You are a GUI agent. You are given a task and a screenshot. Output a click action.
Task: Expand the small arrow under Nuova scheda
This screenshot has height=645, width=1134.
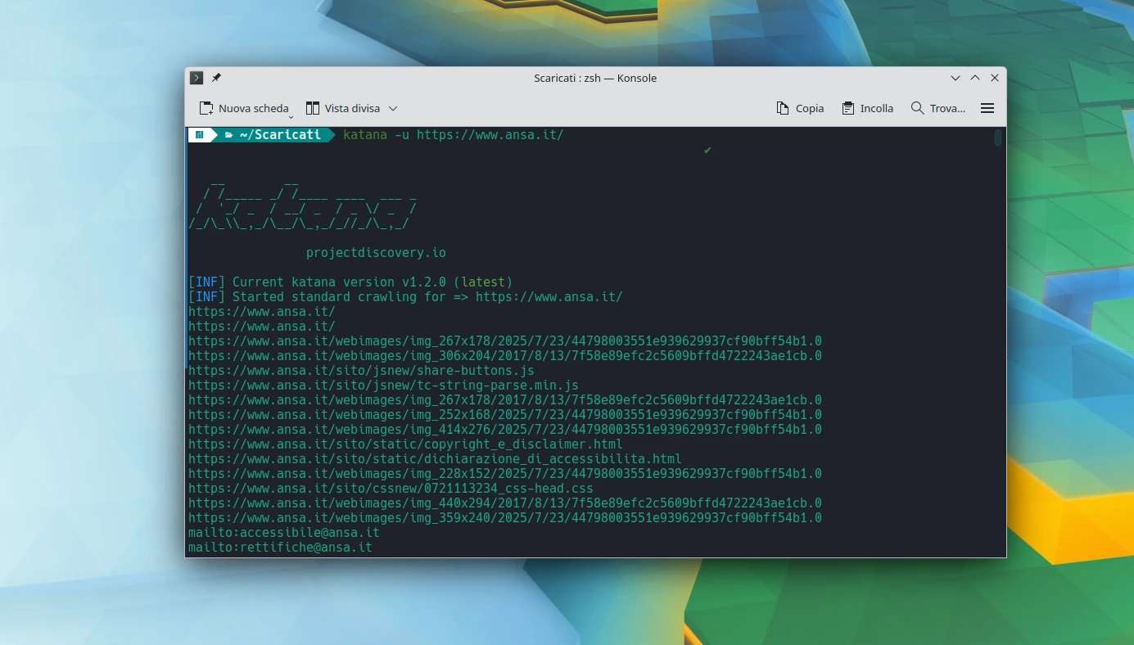pos(291,117)
